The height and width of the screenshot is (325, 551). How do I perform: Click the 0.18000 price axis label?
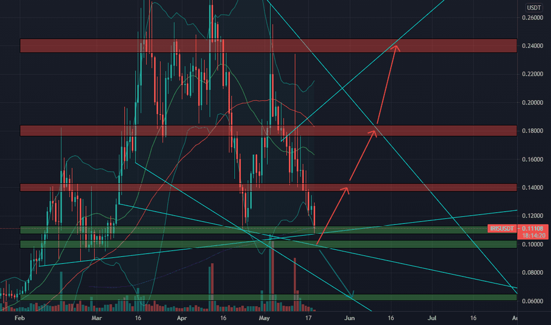(532, 131)
